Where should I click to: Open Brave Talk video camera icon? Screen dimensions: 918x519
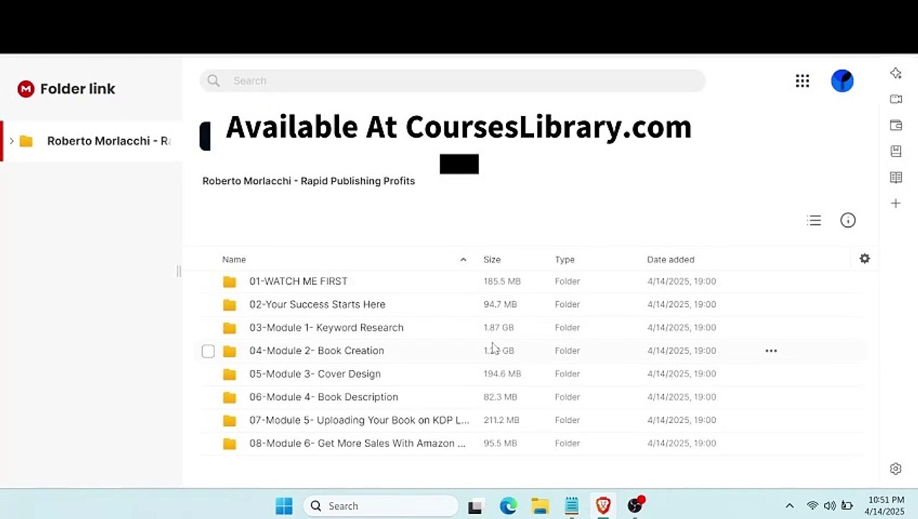click(896, 99)
